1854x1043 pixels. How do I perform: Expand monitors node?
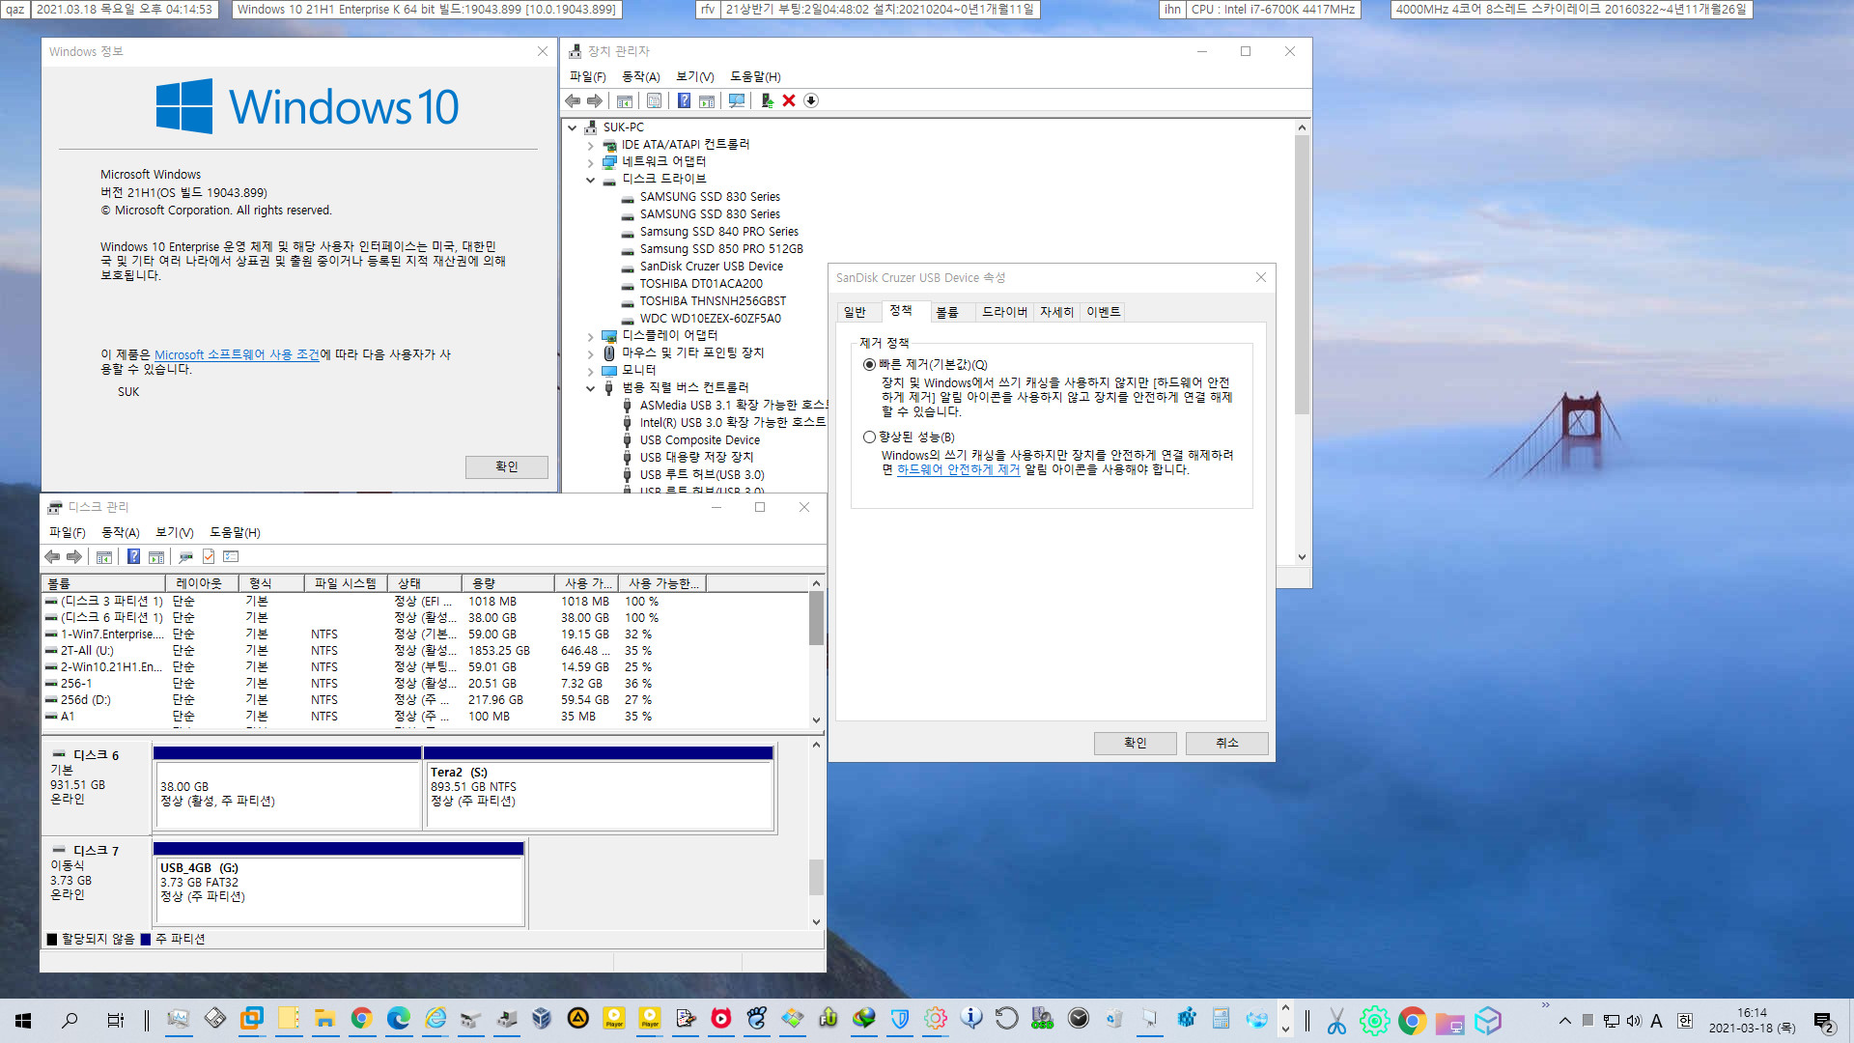click(590, 371)
